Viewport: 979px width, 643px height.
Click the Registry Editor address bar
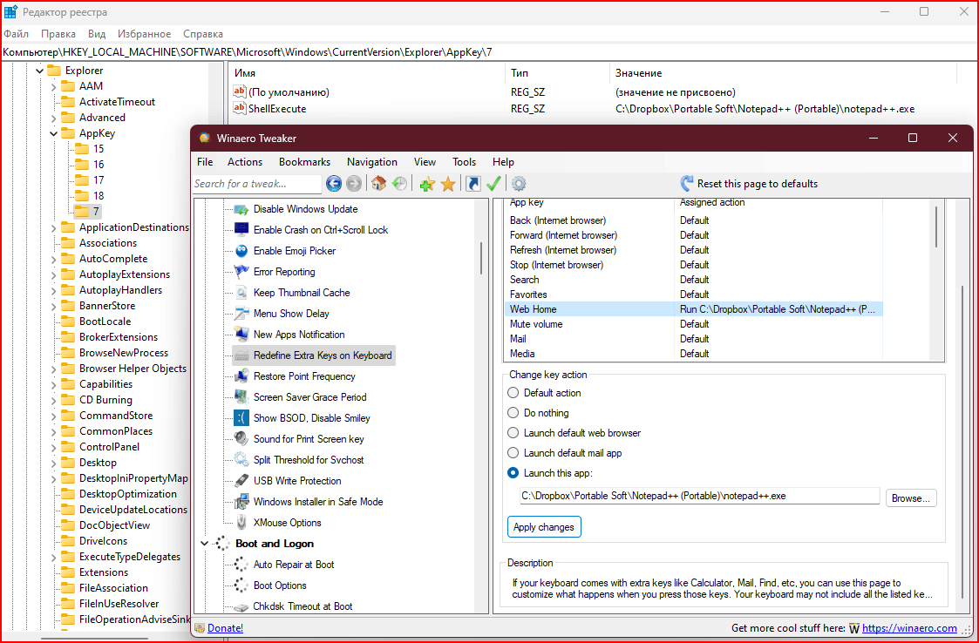pos(490,52)
